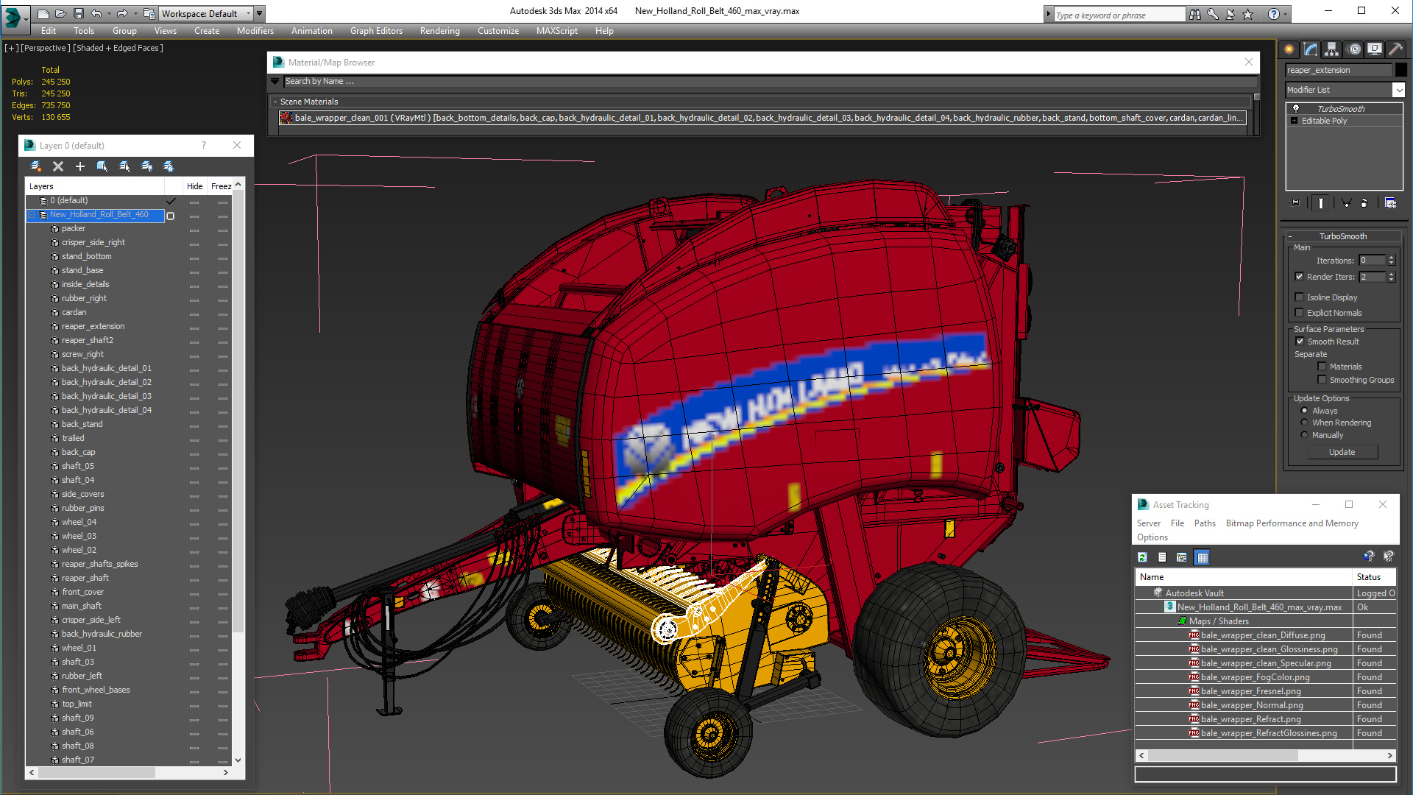The width and height of the screenshot is (1413, 795).
Task: Click Hide/Unhide All Layers icon
Action: coord(146,166)
